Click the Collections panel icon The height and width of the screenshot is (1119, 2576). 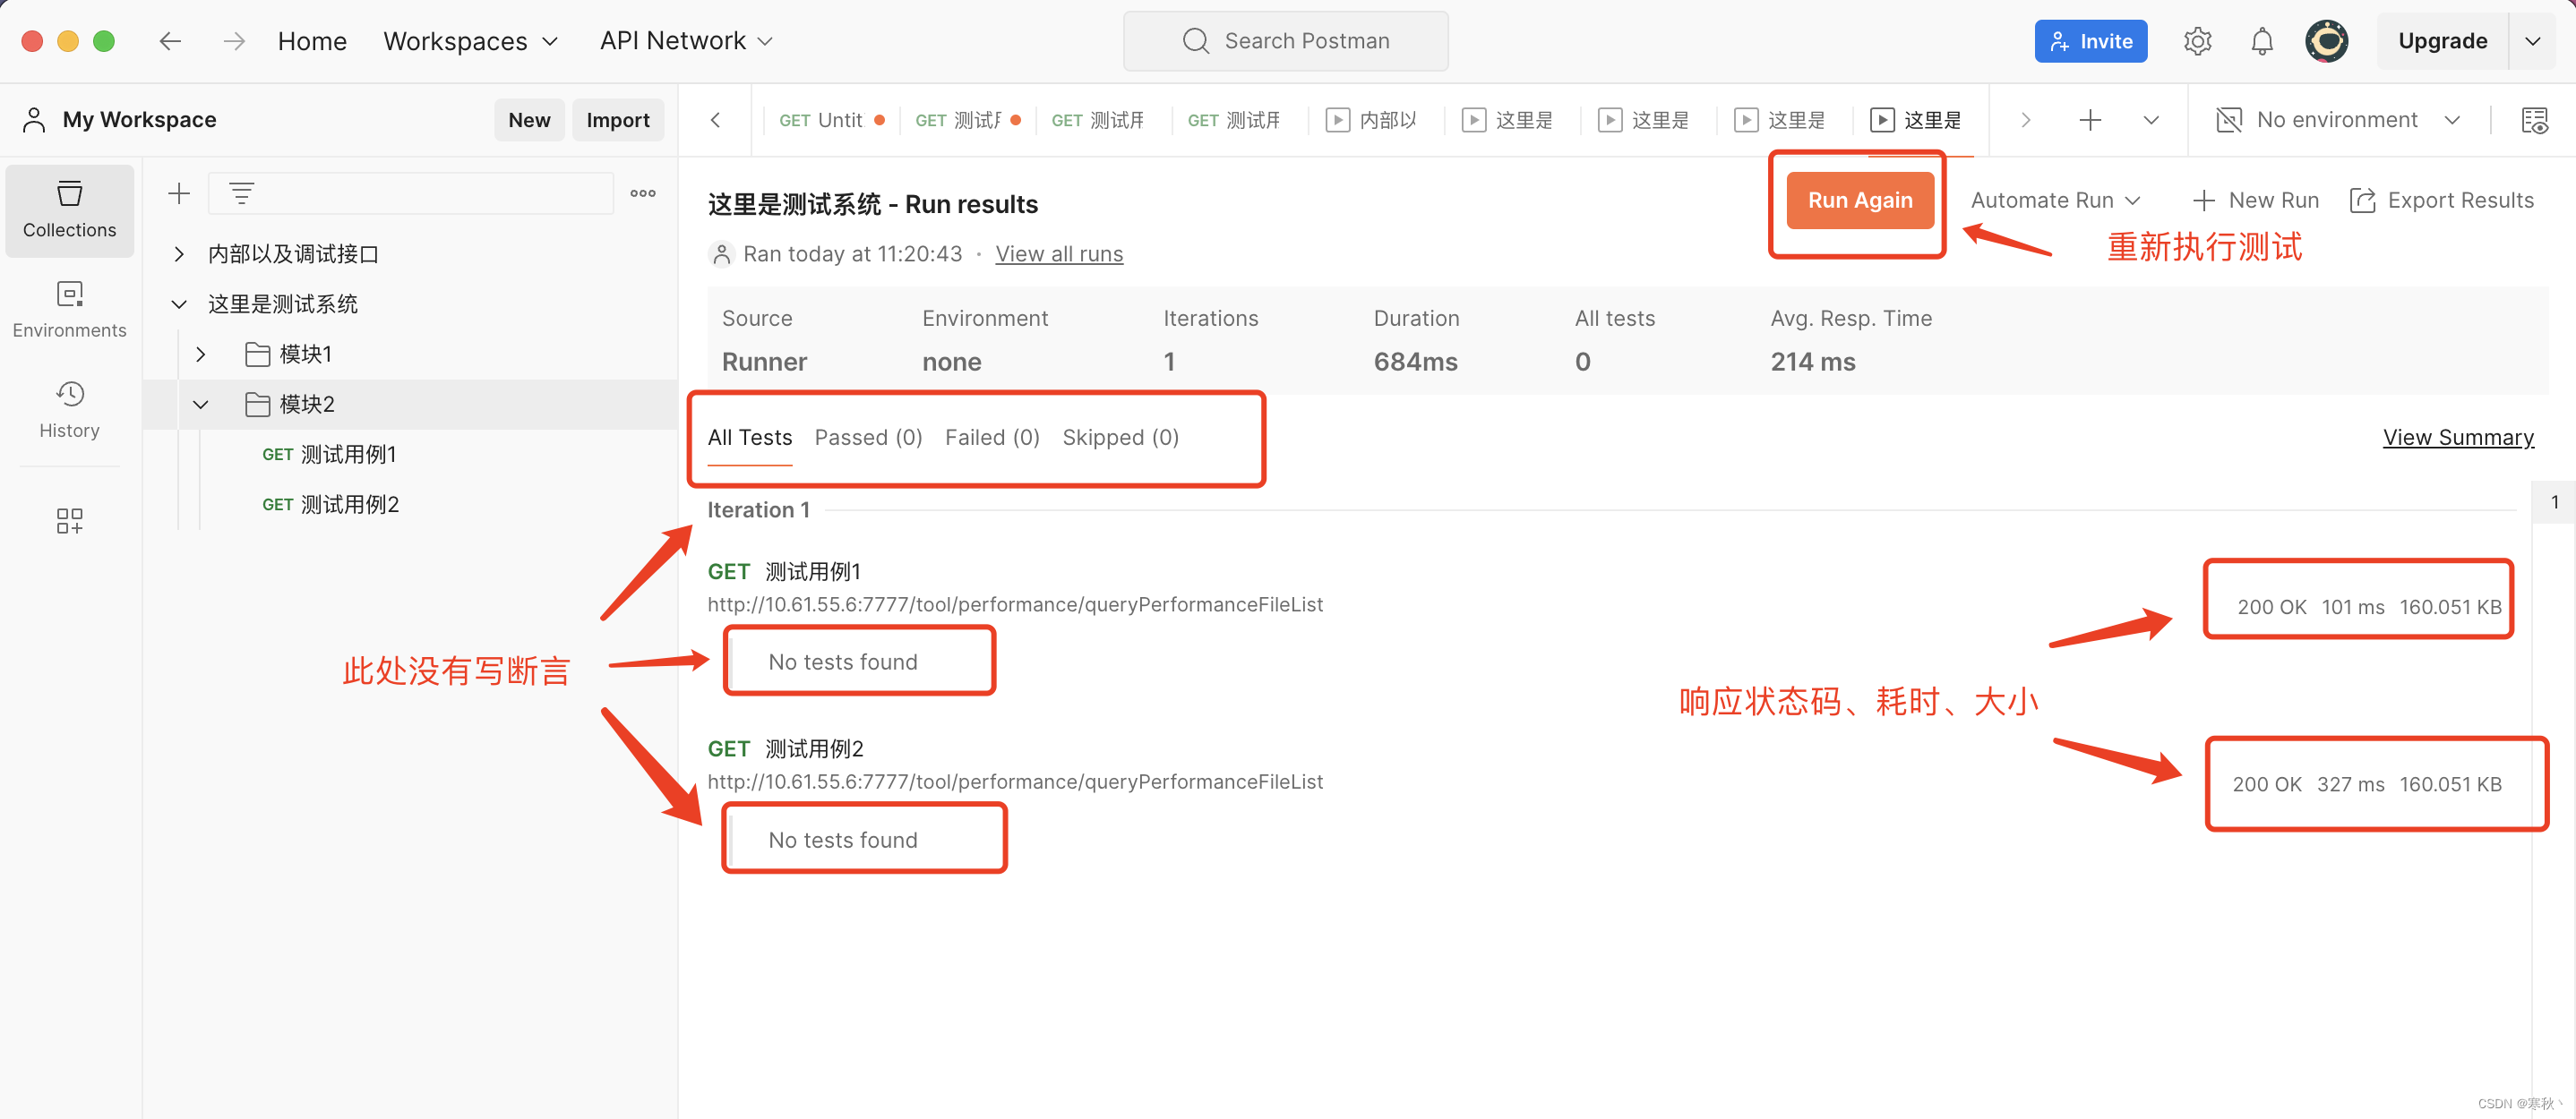(x=69, y=207)
